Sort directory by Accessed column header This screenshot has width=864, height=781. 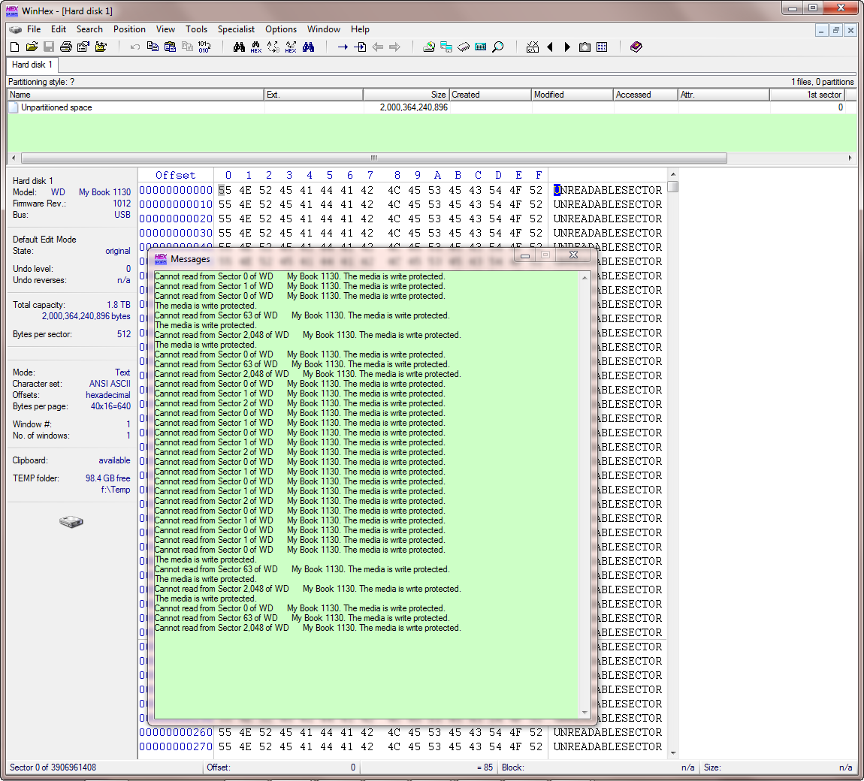coord(646,95)
